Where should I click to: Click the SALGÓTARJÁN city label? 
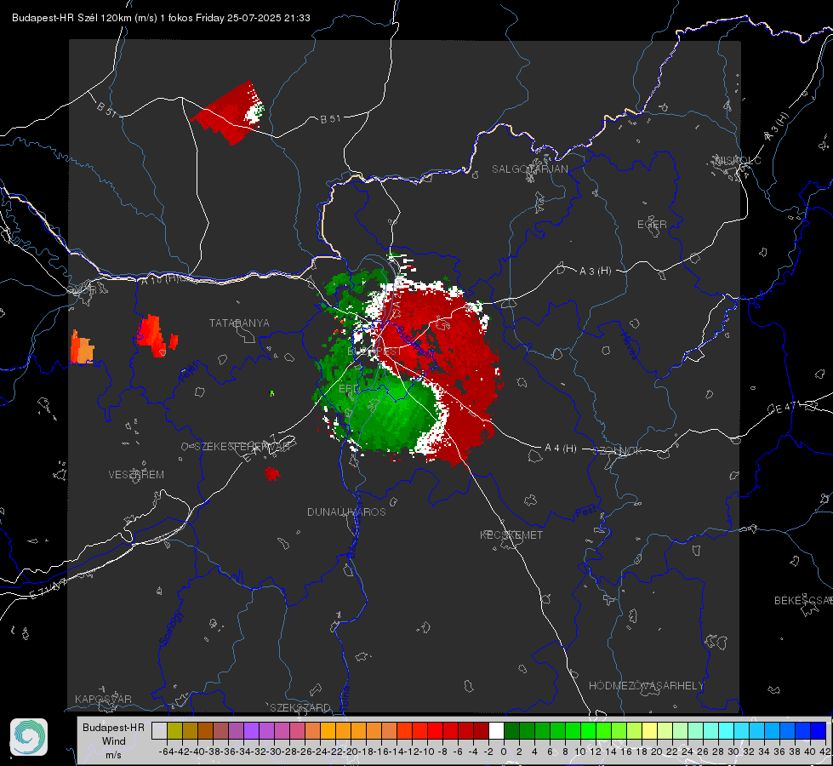click(529, 169)
